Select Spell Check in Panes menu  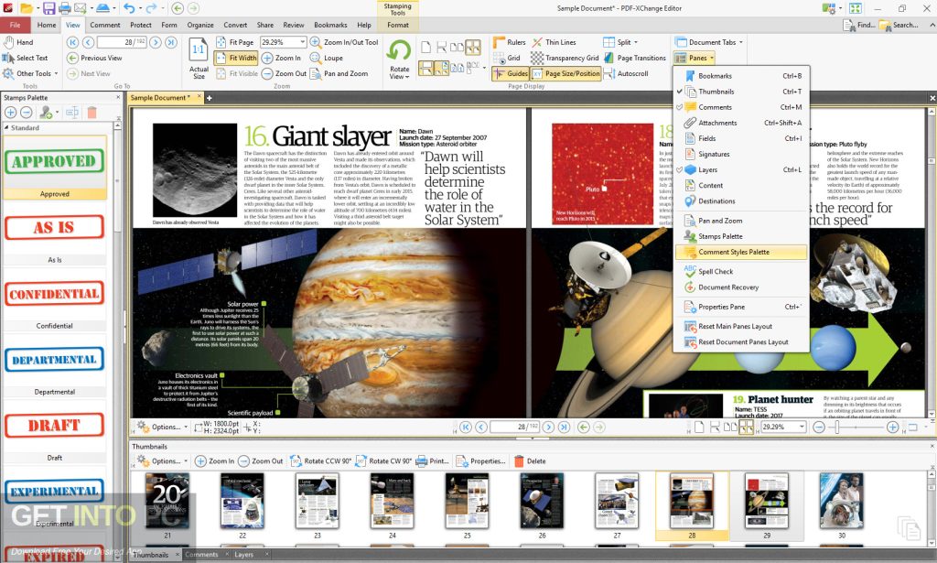[741, 271]
